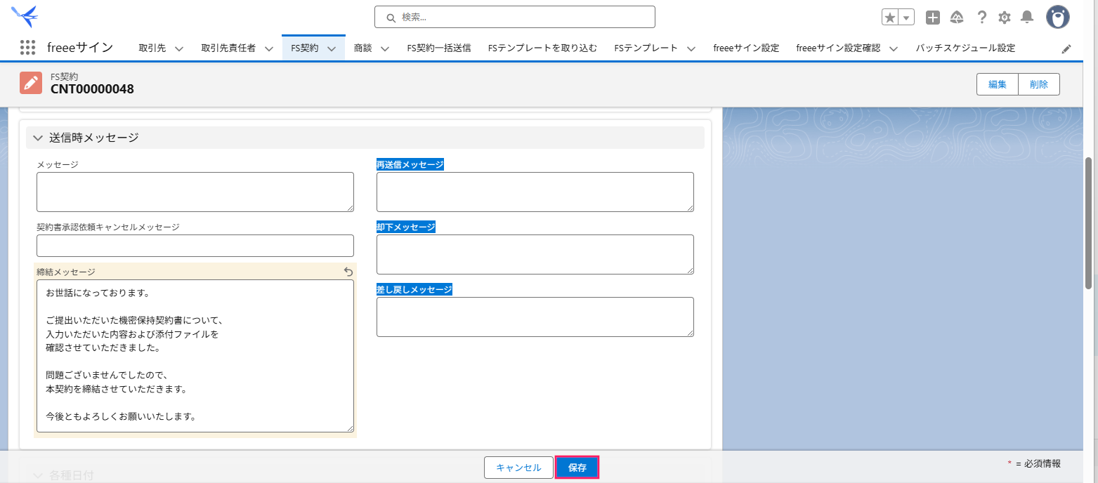Click the FS契約 record pencil icon
1098x483 pixels.
click(x=31, y=83)
